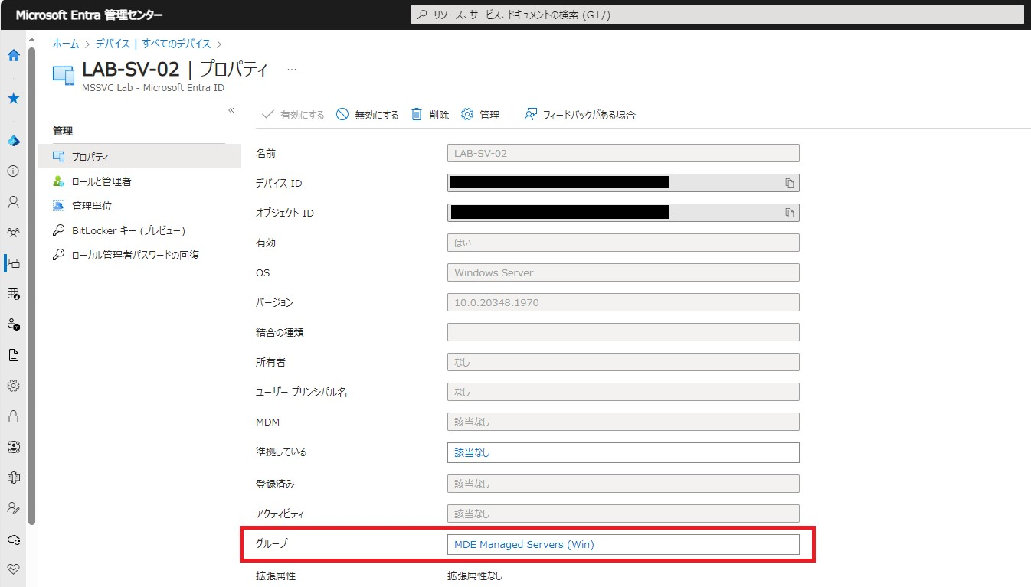Click the OS field showing Windows Server
Image resolution: width=1031 pixels, height=587 pixels.
[623, 272]
